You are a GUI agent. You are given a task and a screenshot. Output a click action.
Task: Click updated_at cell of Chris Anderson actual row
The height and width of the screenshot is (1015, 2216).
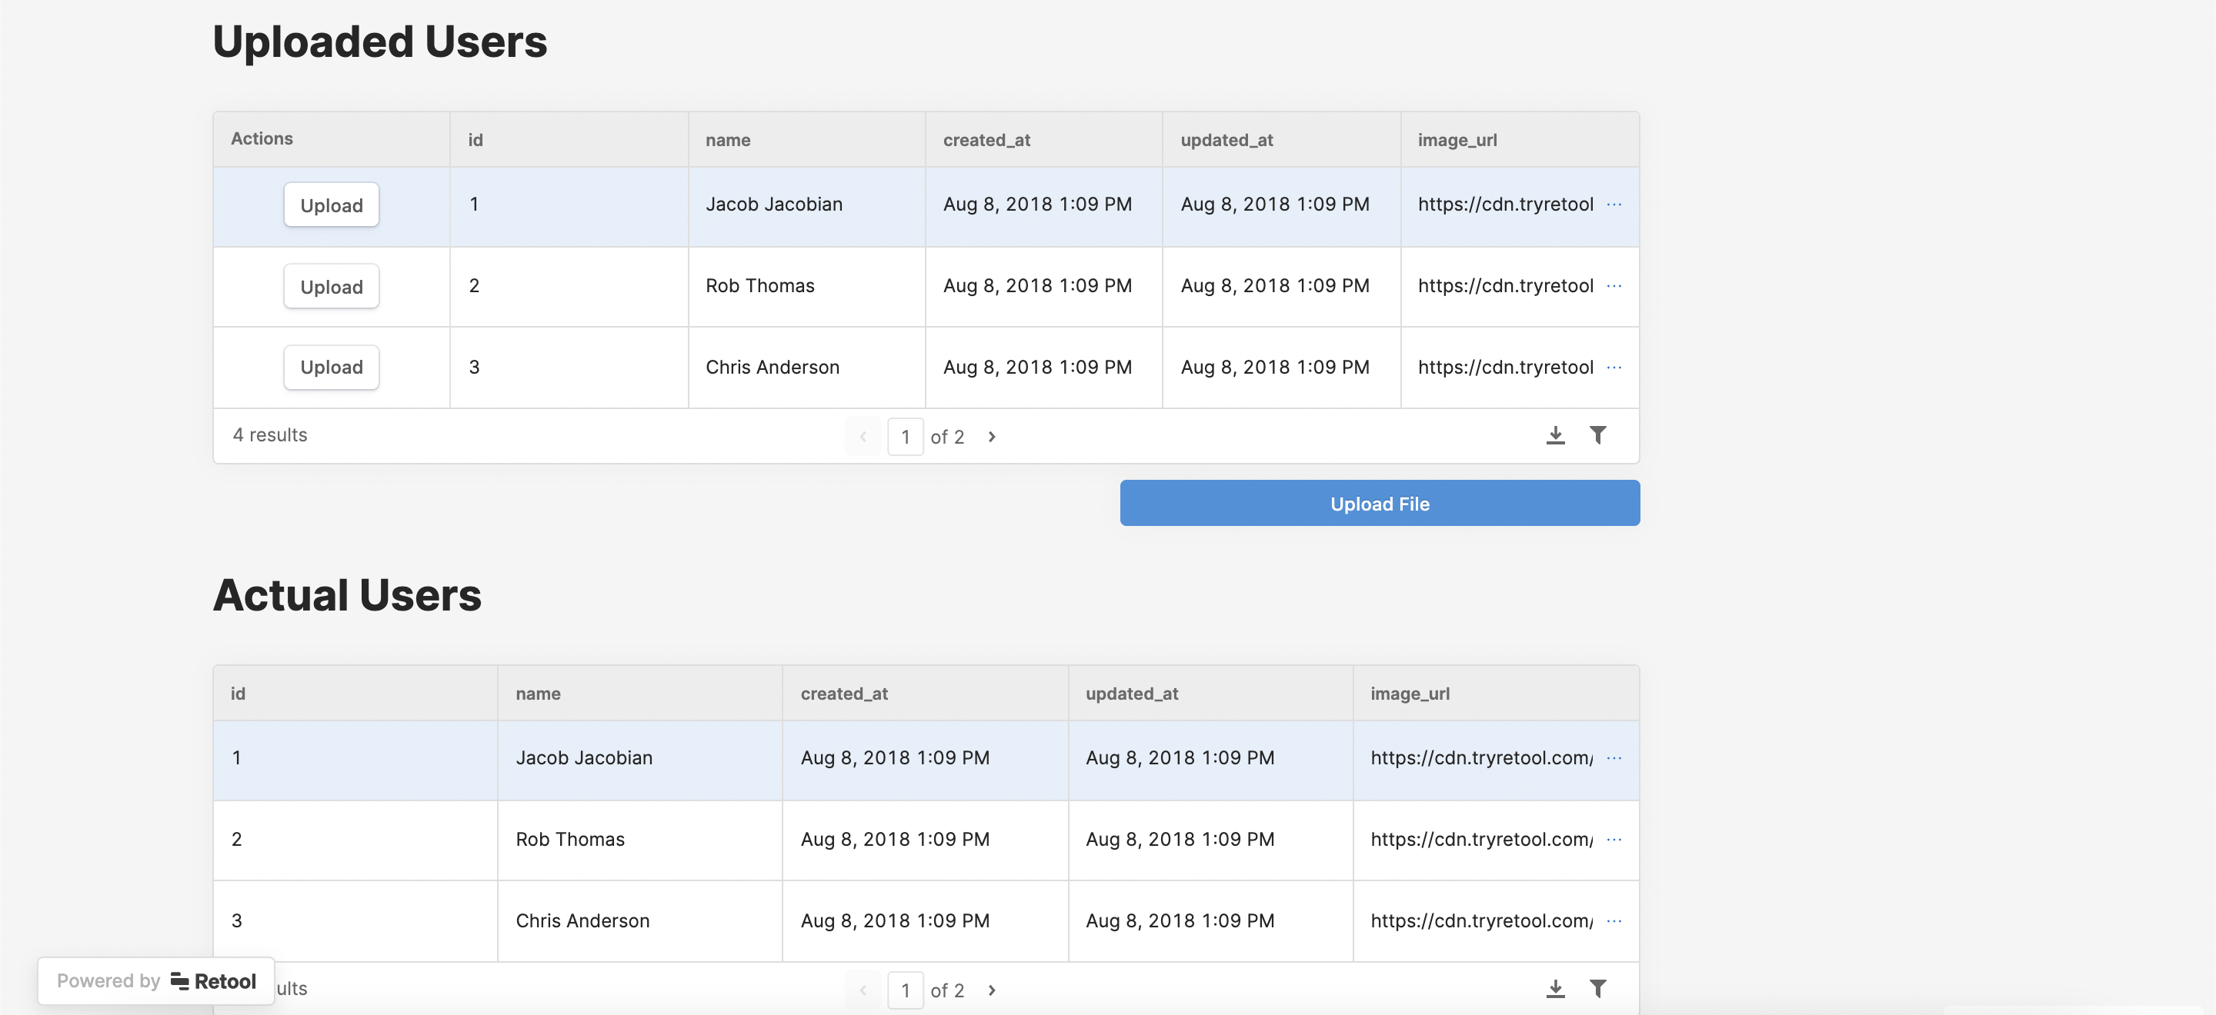[x=1210, y=921]
